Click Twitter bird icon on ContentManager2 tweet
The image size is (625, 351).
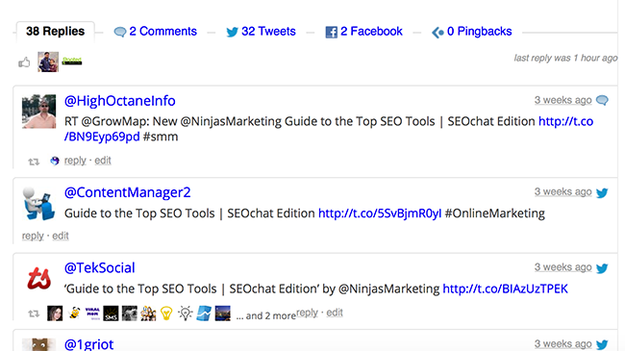coord(602,192)
